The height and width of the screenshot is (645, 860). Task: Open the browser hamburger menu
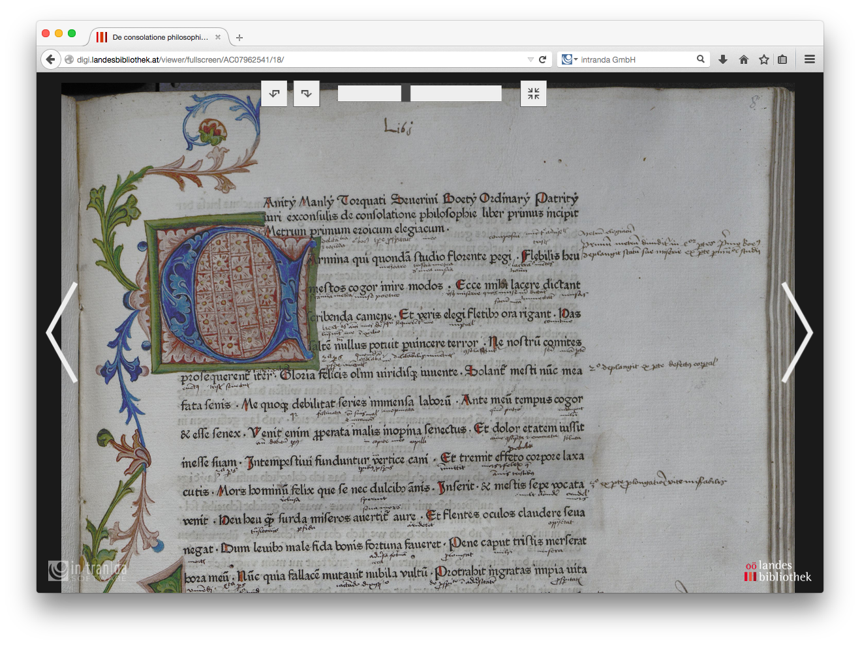pyautogui.click(x=810, y=59)
